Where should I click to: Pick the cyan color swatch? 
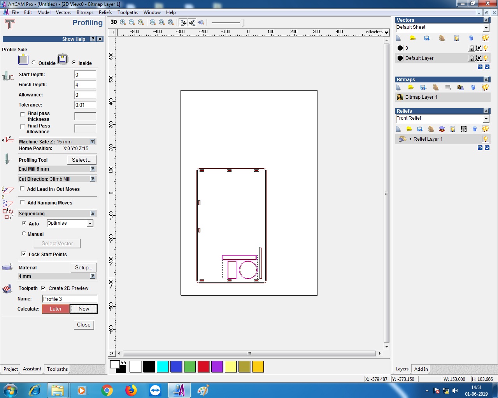click(163, 367)
